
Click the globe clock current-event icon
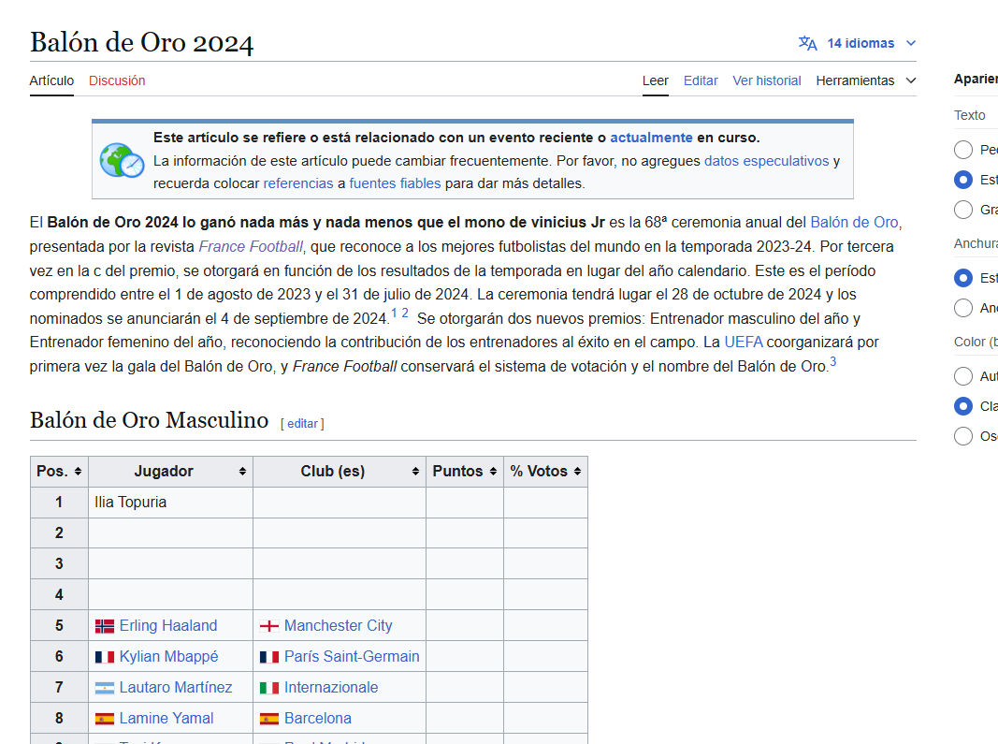pyautogui.click(x=122, y=161)
